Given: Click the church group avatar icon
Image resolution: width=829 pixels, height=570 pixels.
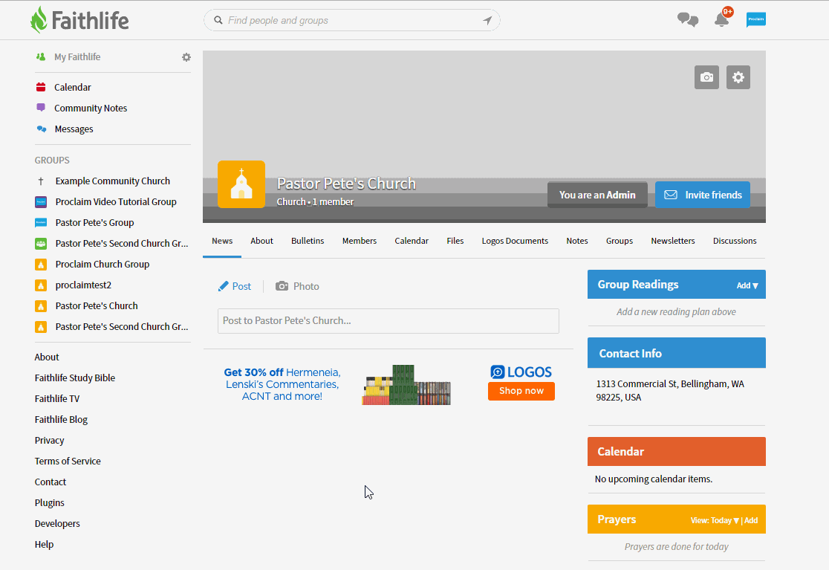Looking at the screenshot, I should pyautogui.click(x=241, y=184).
